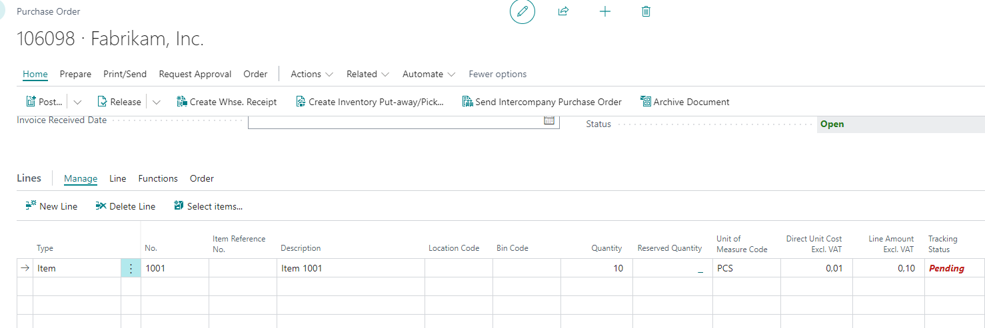Click the Location Code column header
The image size is (985, 328).
coord(454,248)
